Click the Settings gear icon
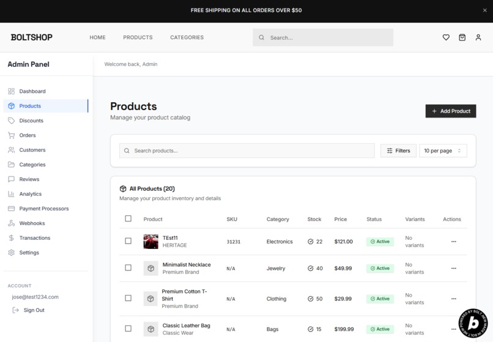 click(12, 252)
